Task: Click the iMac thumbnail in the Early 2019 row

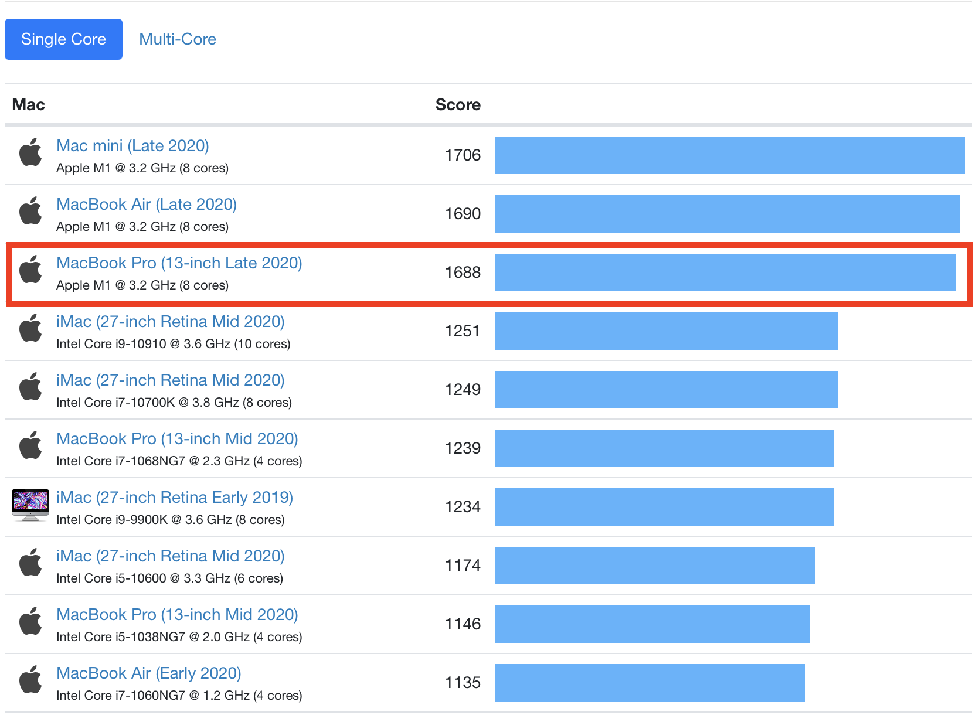Action: pos(30,505)
